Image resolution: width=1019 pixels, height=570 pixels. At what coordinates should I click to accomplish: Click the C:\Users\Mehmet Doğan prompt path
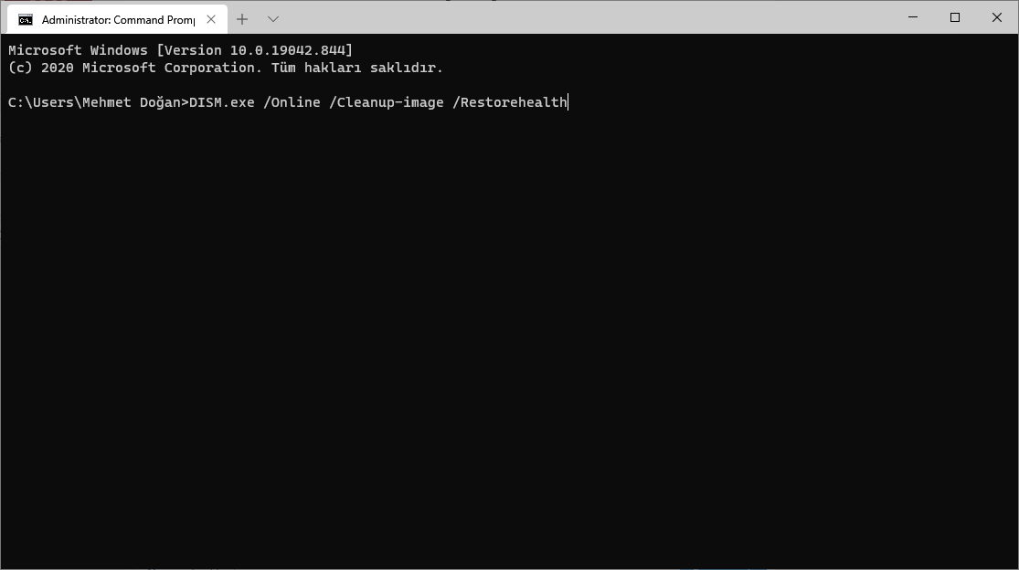point(94,102)
